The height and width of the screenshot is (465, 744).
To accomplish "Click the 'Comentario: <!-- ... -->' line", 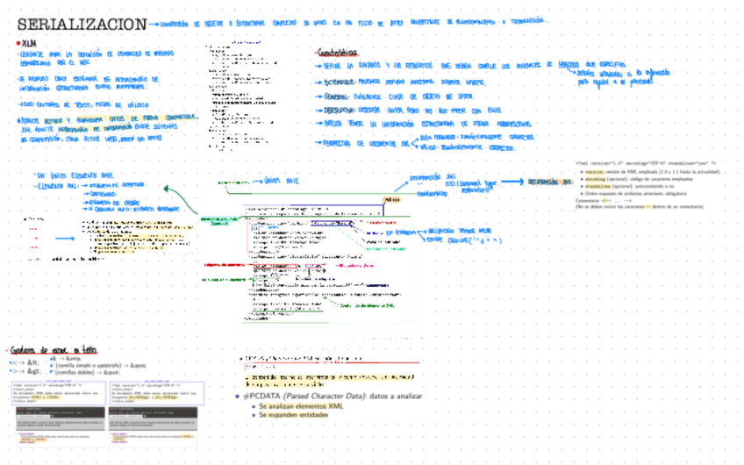I will pos(604,201).
